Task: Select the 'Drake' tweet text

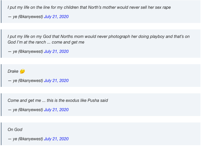Action: (13, 71)
